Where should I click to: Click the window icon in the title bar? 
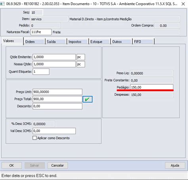coord(2,4)
